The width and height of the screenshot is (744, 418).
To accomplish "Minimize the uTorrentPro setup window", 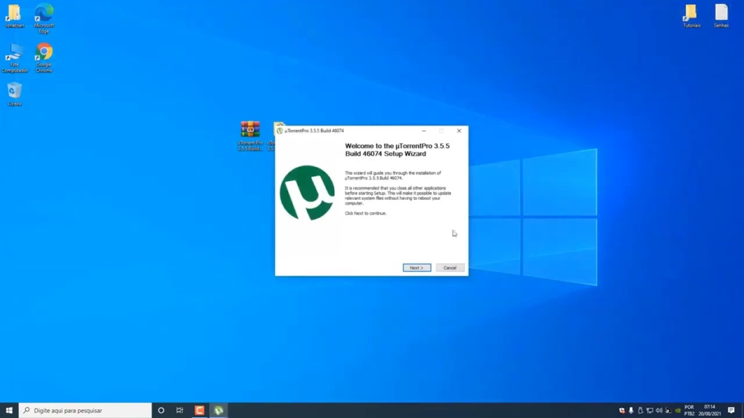I will [x=424, y=131].
